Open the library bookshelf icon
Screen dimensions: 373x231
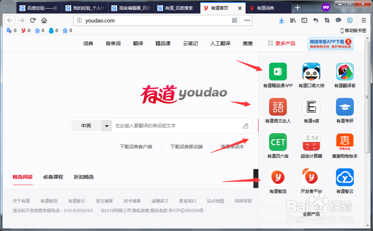(x=293, y=21)
